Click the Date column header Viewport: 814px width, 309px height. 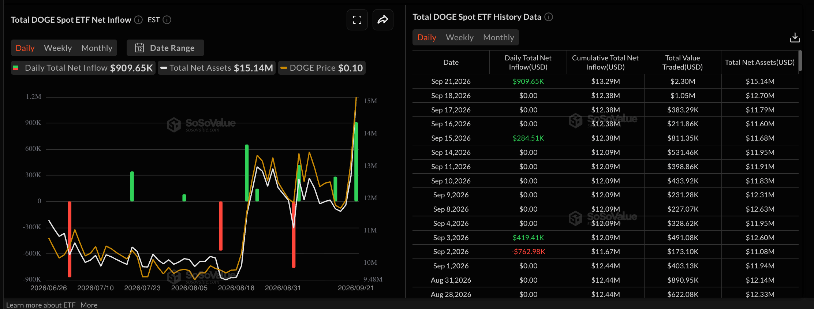451,62
